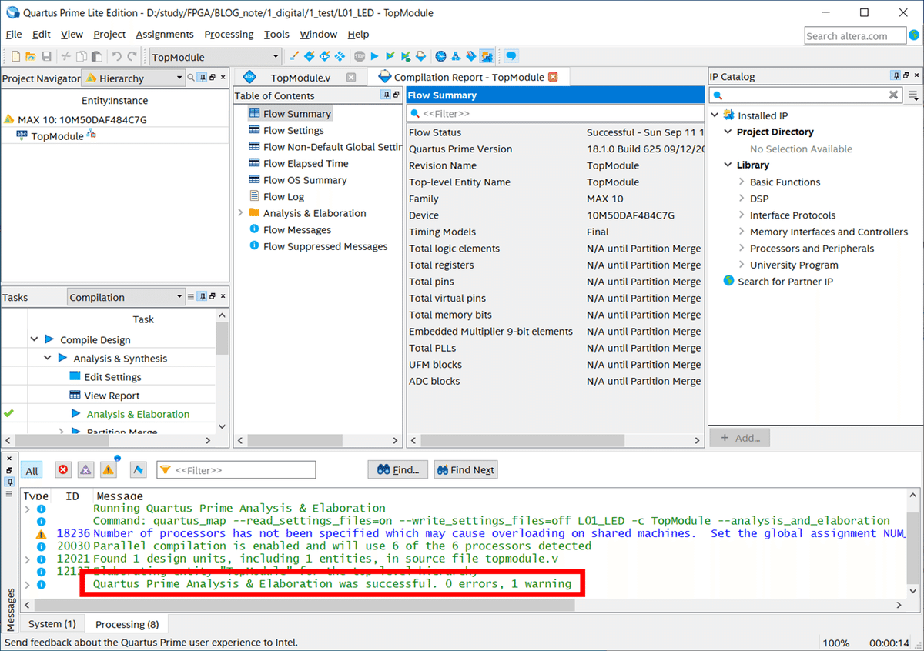Click the feedback speech bubble icon
924x651 pixels.
[511, 56]
